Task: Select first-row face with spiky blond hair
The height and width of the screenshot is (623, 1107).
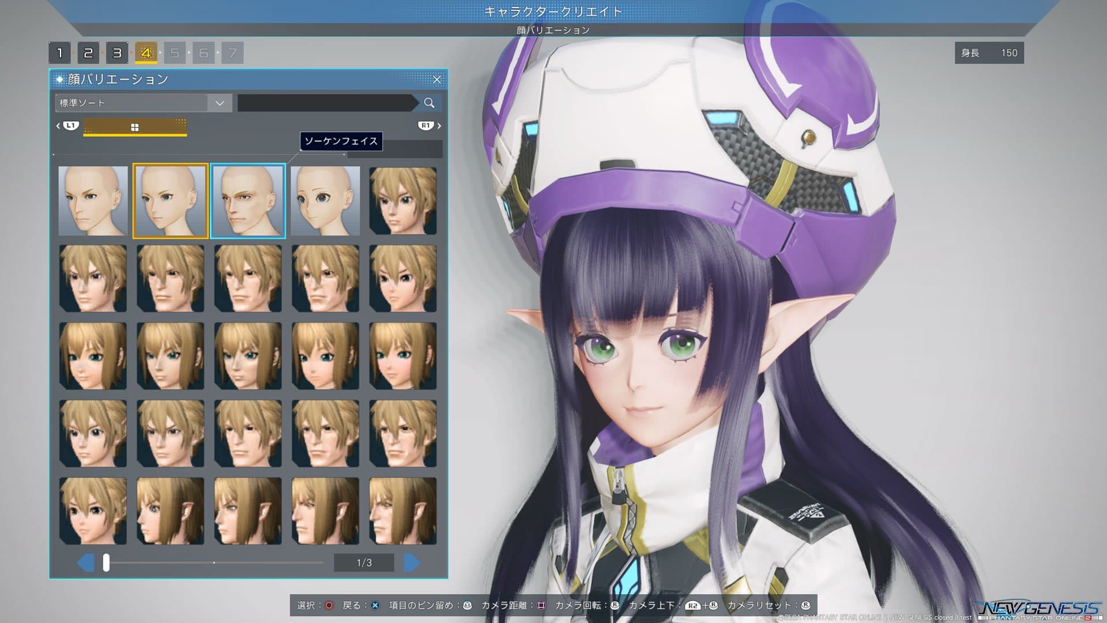Action: tap(403, 201)
